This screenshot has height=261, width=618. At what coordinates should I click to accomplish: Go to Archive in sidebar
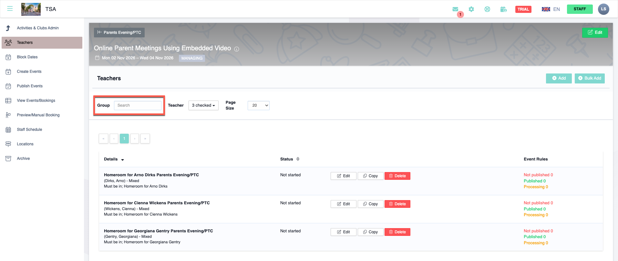[x=23, y=159]
